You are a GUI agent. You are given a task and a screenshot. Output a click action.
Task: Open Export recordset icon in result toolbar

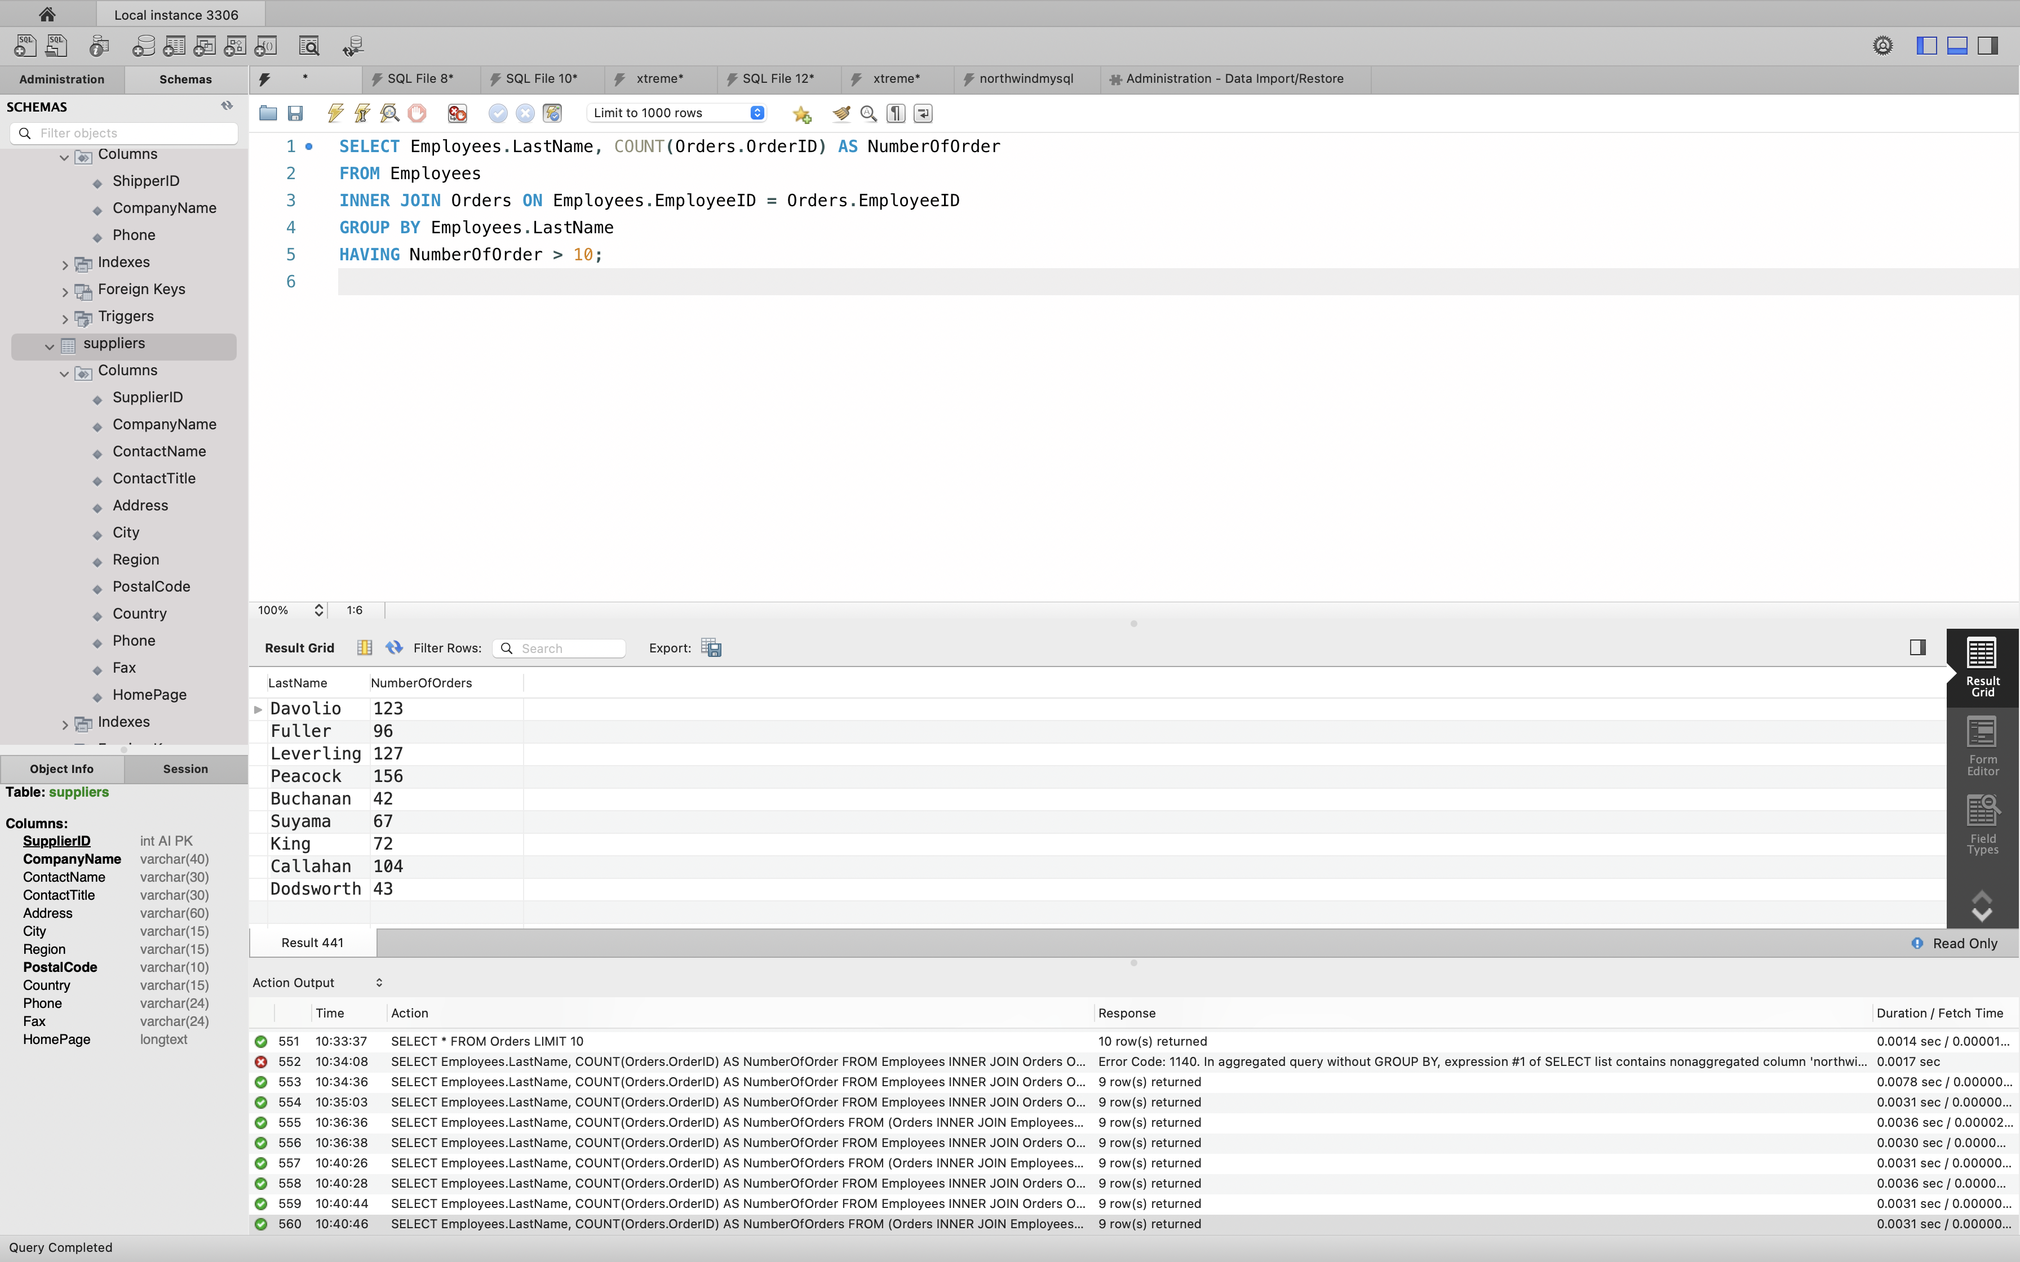tap(711, 648)
